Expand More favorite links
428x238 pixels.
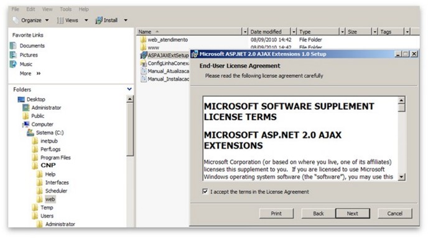pos(30,74)
